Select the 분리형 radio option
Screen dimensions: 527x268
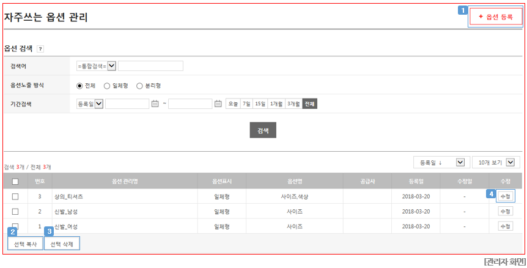click(139, 86)
